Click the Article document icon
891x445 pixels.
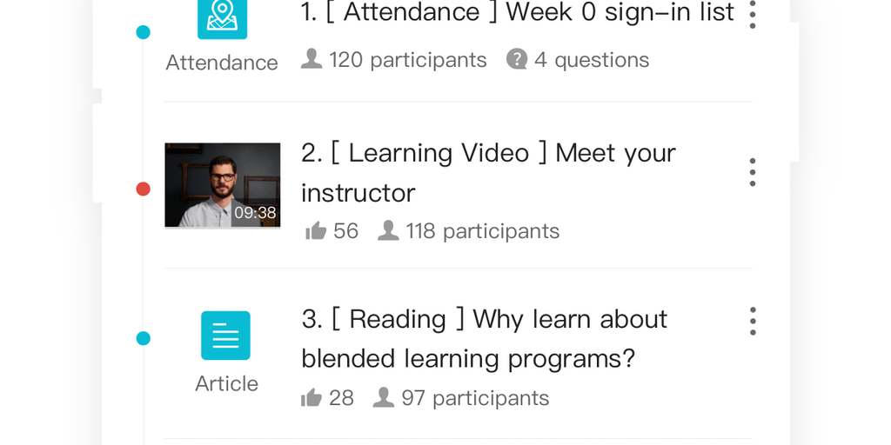click(x=225, y=335)
